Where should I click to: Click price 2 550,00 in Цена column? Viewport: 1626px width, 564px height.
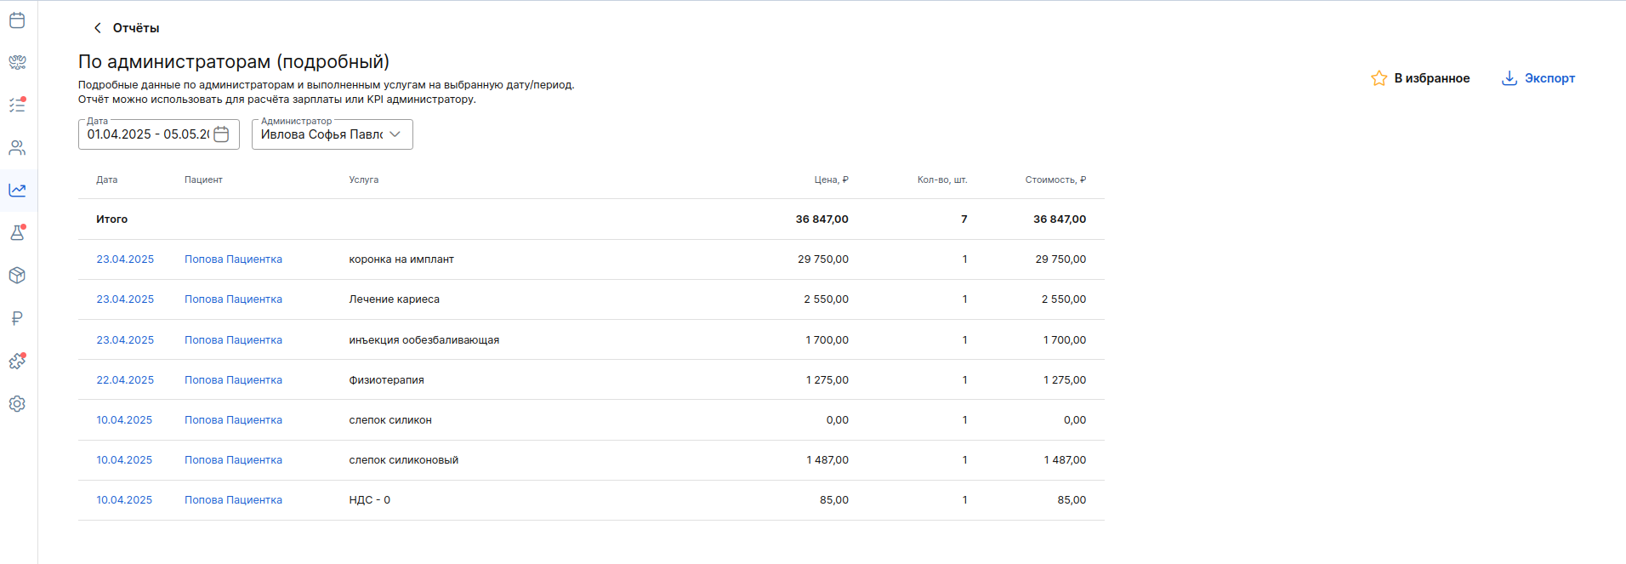click(827, 299)
